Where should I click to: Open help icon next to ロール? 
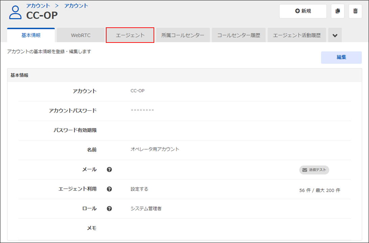coord(109,209)
